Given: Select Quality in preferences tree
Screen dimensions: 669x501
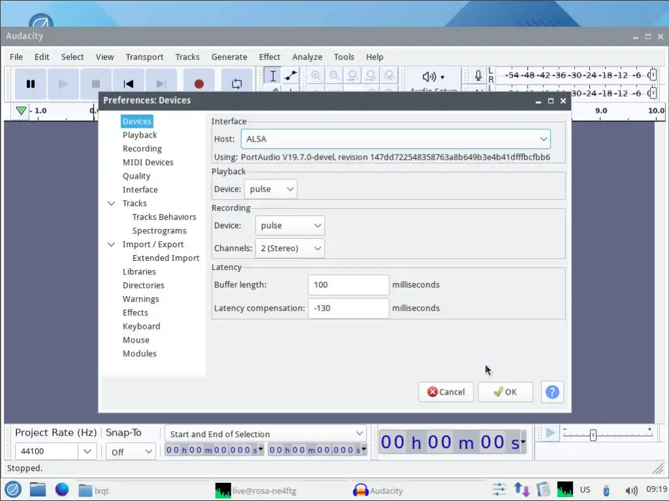Looking at the screenshot, I should pyautogui.click(x=137, y=176).
